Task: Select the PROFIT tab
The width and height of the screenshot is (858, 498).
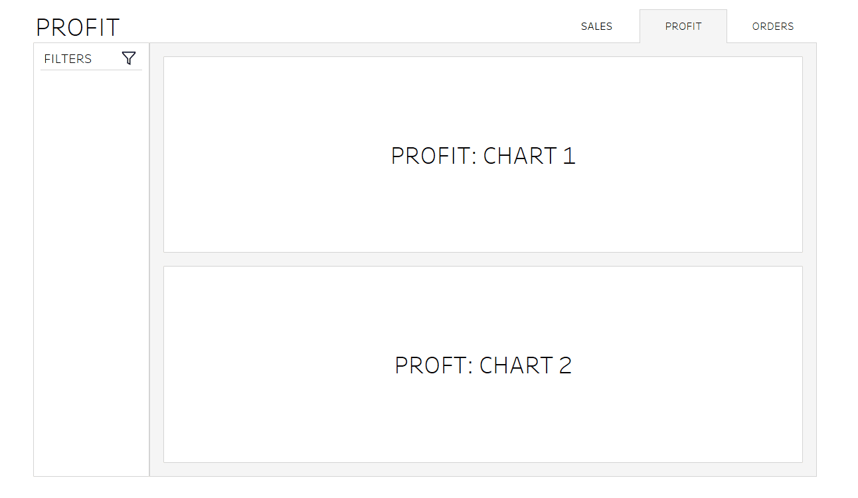Action: pos(683,27)
